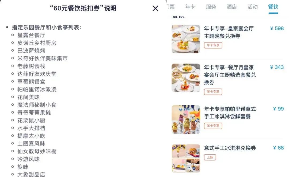Tap 大象甜品店 list entry
This screenshot has width=289, height=177.
click(x=31, y=174)
